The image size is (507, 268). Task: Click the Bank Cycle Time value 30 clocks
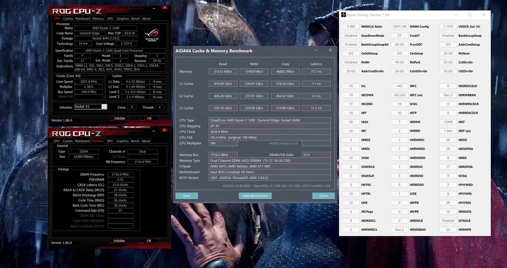click(x=120, y=206)
